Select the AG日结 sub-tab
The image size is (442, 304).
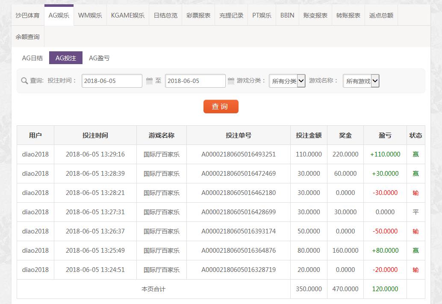pyautogui.click(x=32, y=58)
